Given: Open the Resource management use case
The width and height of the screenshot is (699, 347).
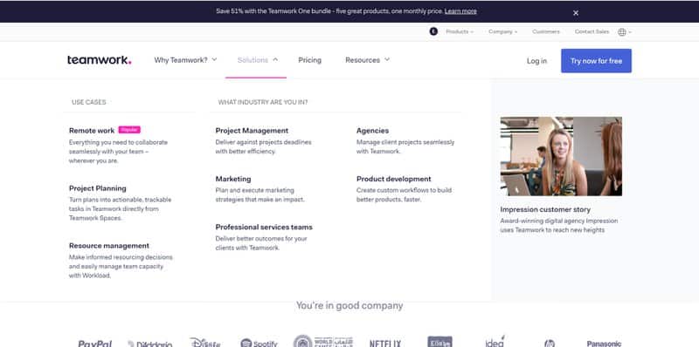Looking at the screenshot, I should point(109,246).
